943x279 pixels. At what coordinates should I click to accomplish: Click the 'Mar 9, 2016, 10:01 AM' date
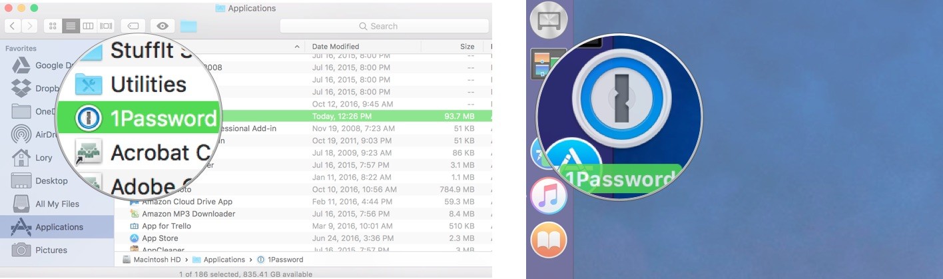tap(353, 226)
